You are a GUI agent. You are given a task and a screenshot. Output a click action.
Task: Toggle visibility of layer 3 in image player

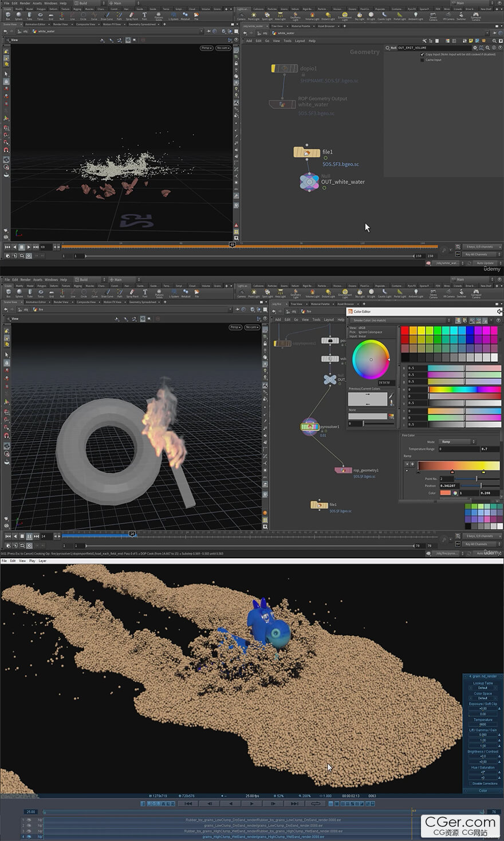[x=29, y=831]
